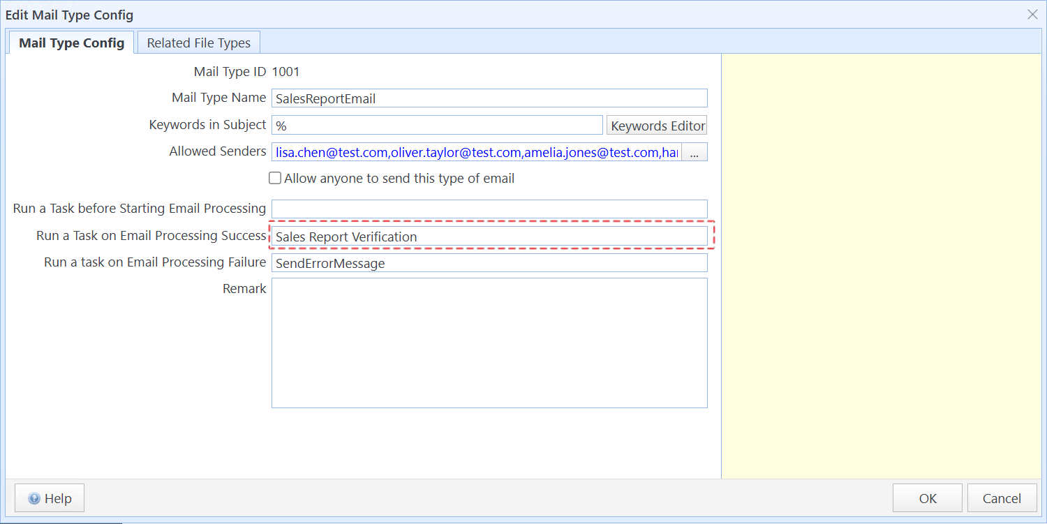Click the Mail Type ID 1001 label
The height and width of the screenshot is (524, 1047).
coord(248,71)
